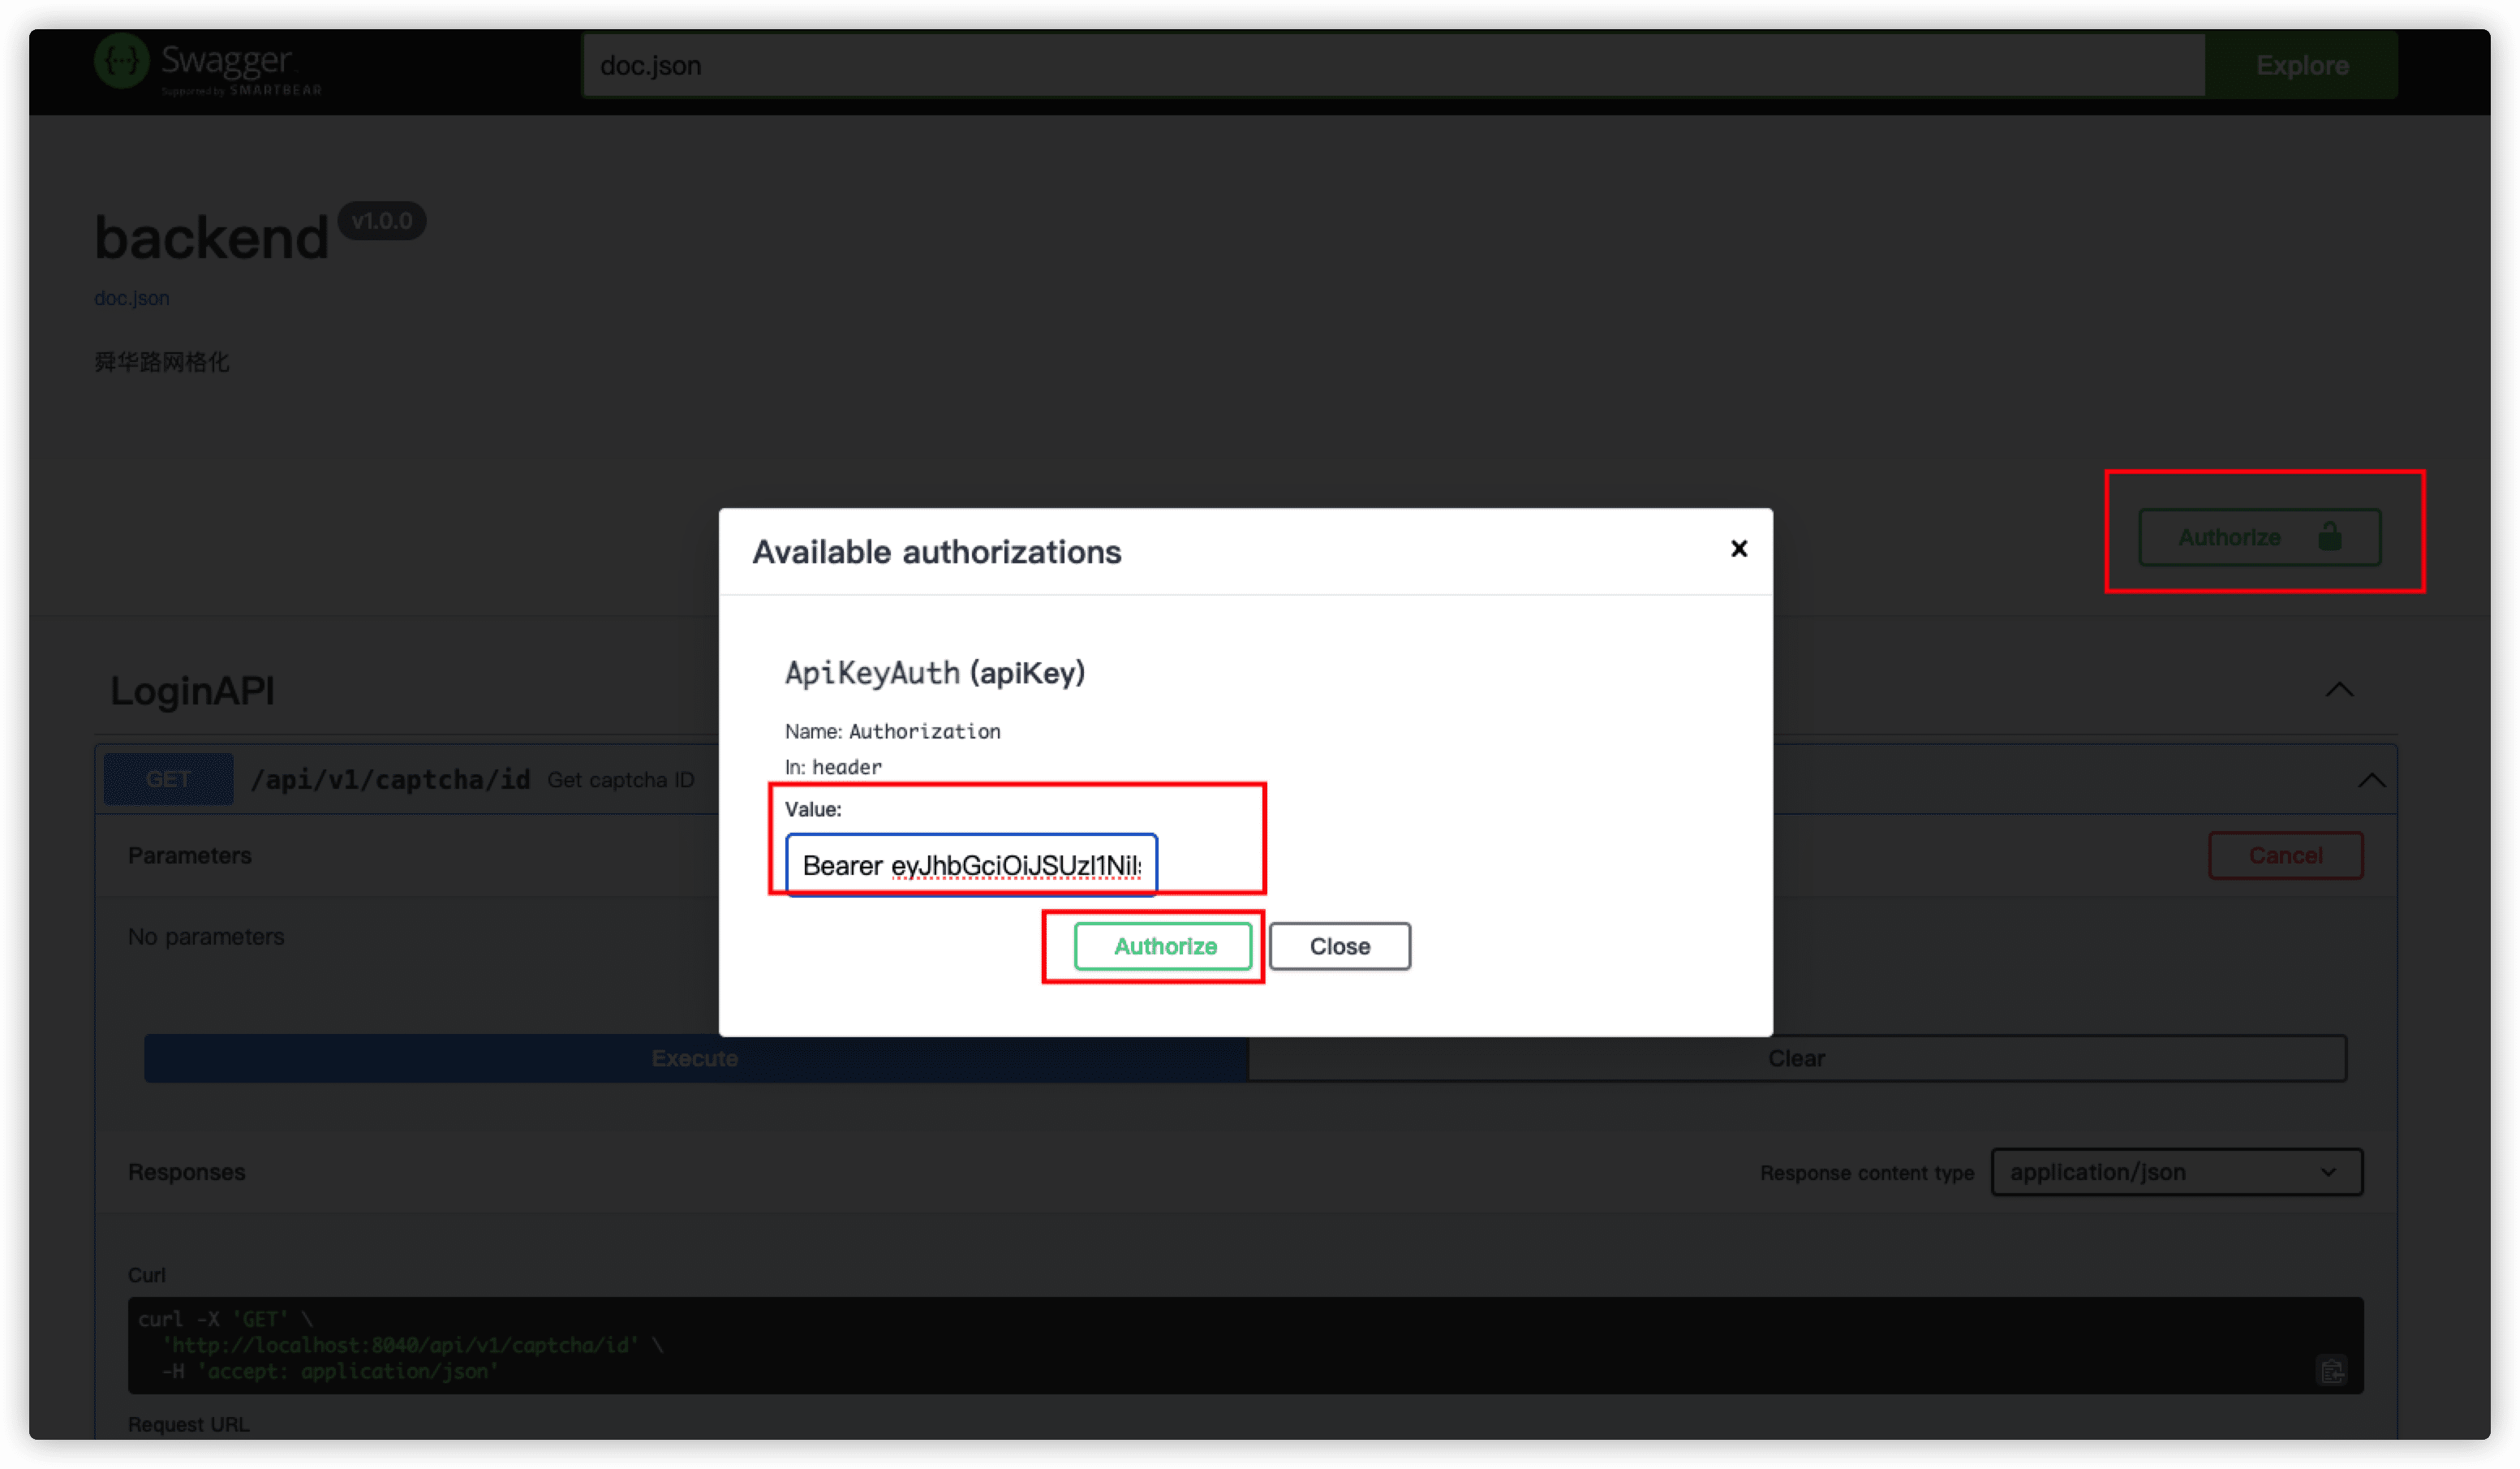Click the doc.json URL input box
Image resolution: width=2520 pixels, height=1469 pixels.
point(1393,65)
